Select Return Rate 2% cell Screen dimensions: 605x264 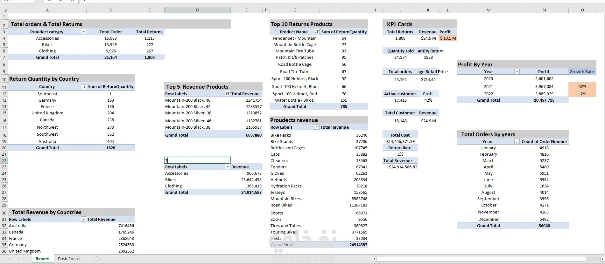[400, 154]
